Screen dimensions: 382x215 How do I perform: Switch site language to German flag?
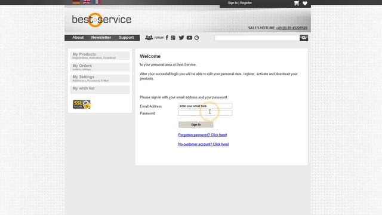click(x=76, y=2)
